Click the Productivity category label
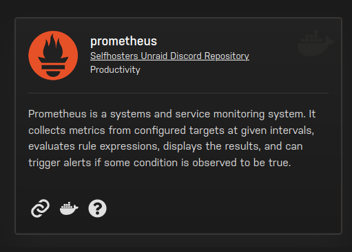This screenshot has width=352, height=252. [x=115, y=70]
